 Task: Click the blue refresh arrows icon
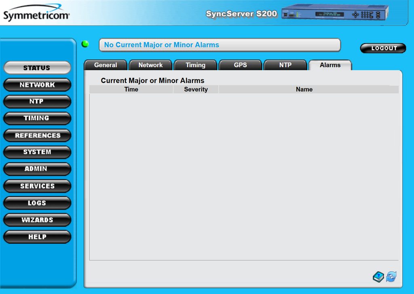[391, 277]
